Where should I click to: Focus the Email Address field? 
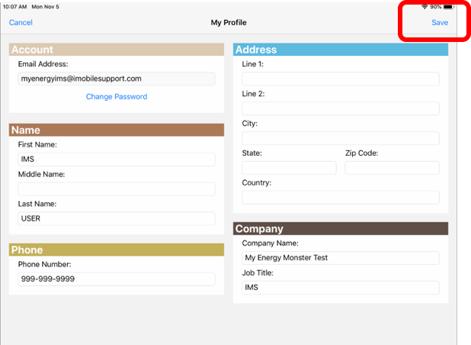(117, 79)
